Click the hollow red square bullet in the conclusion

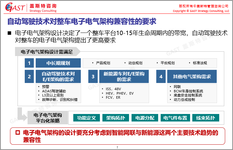[x=18, y=133]
